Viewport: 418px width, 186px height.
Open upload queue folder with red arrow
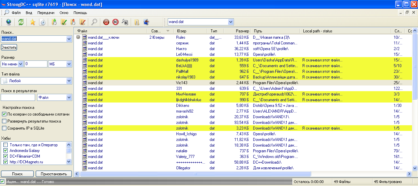coord(73,22)
